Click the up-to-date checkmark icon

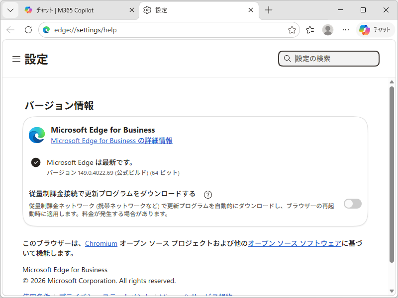point(36,162)
